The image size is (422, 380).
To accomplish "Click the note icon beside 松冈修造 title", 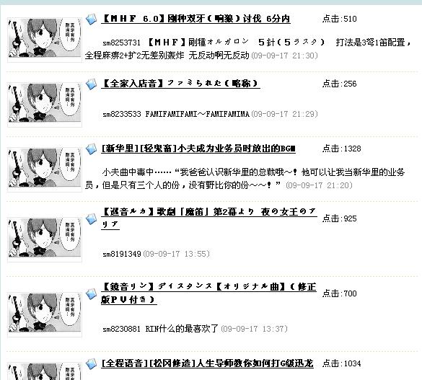I will (x=91, y=363).
